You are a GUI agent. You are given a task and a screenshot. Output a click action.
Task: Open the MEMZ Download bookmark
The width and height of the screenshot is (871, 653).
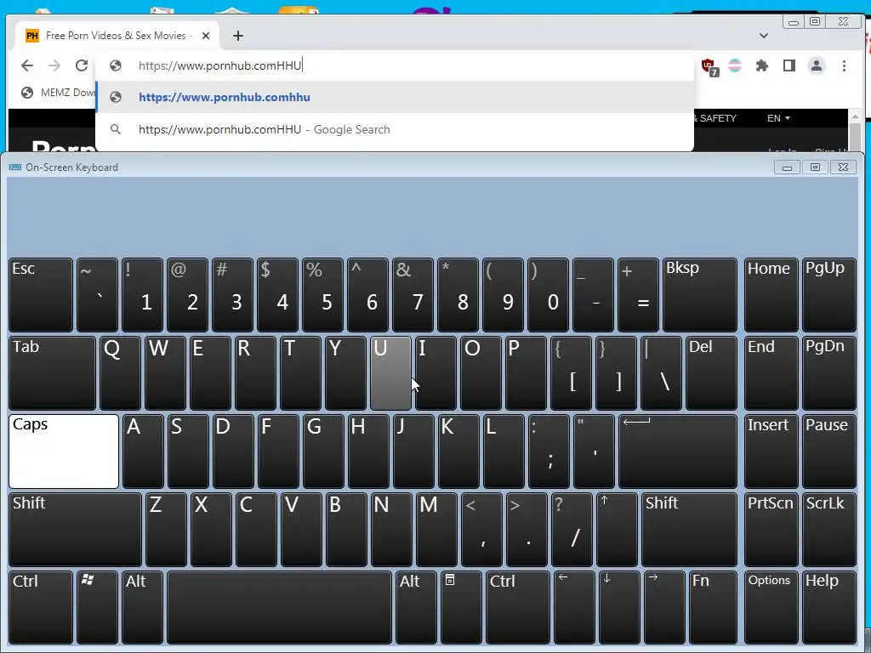(x=59, y=92)
